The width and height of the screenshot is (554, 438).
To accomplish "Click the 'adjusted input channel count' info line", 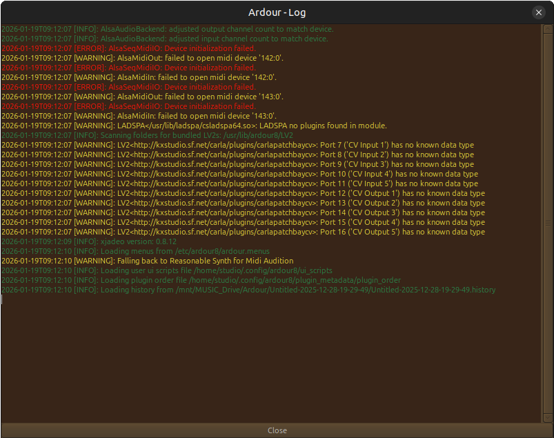I will coord(165,39).
